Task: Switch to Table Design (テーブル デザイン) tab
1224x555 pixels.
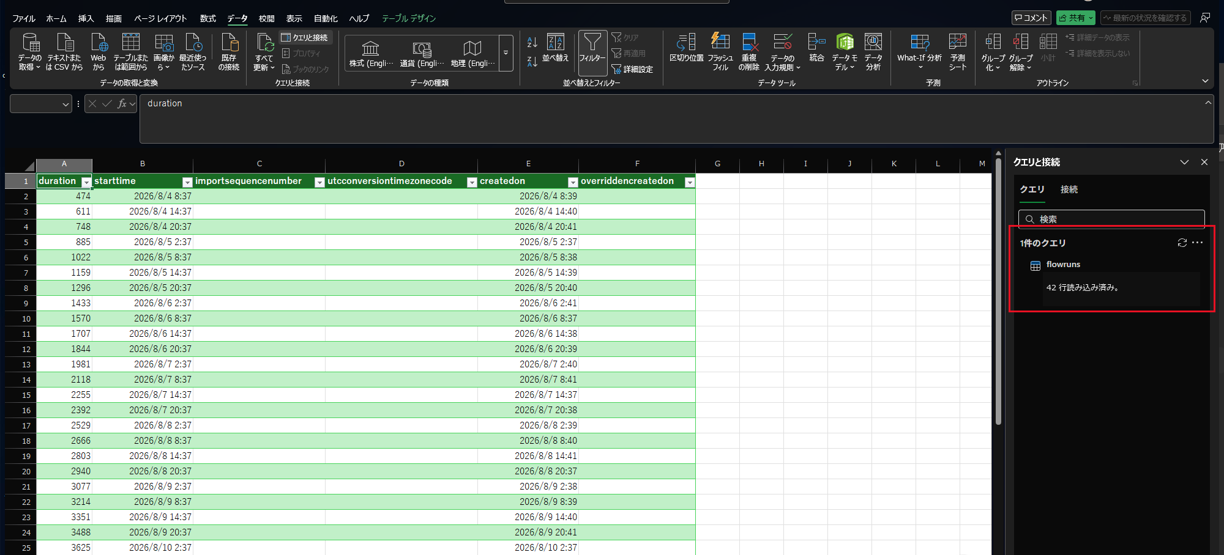Action: 409,18
